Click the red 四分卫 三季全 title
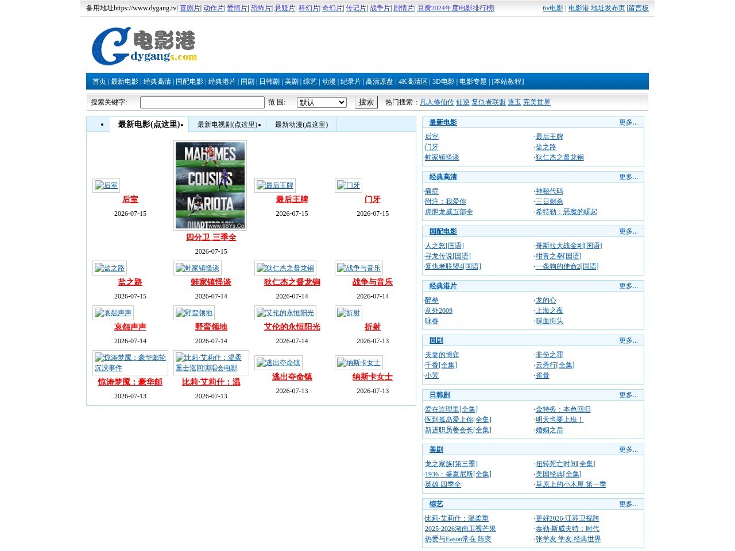 tap(211, 237)
